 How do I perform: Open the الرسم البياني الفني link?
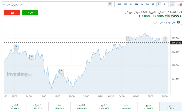pos(13,5)
